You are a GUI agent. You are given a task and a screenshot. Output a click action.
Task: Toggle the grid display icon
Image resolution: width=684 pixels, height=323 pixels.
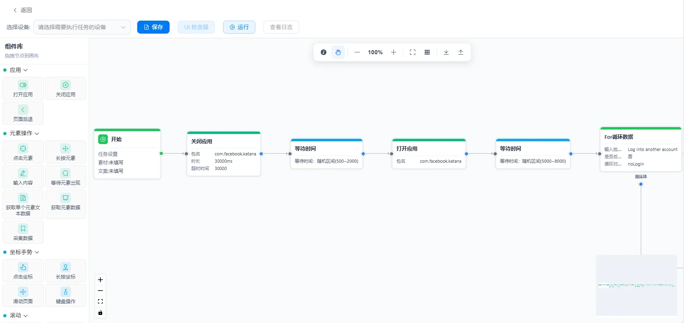[x=427, y=52]
